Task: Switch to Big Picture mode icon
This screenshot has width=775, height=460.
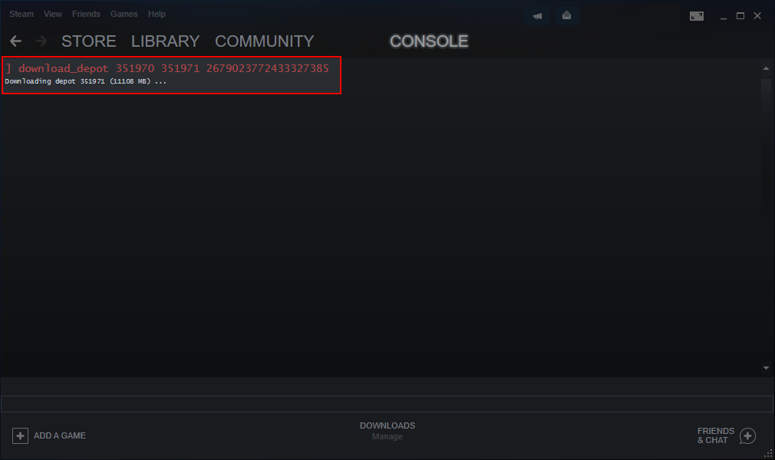Action: point(697,16)
